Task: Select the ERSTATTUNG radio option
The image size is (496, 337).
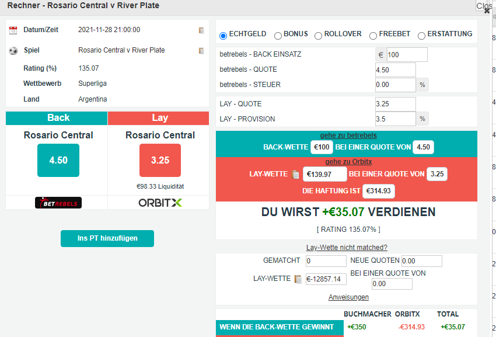Action: click(x=421, y=36)
